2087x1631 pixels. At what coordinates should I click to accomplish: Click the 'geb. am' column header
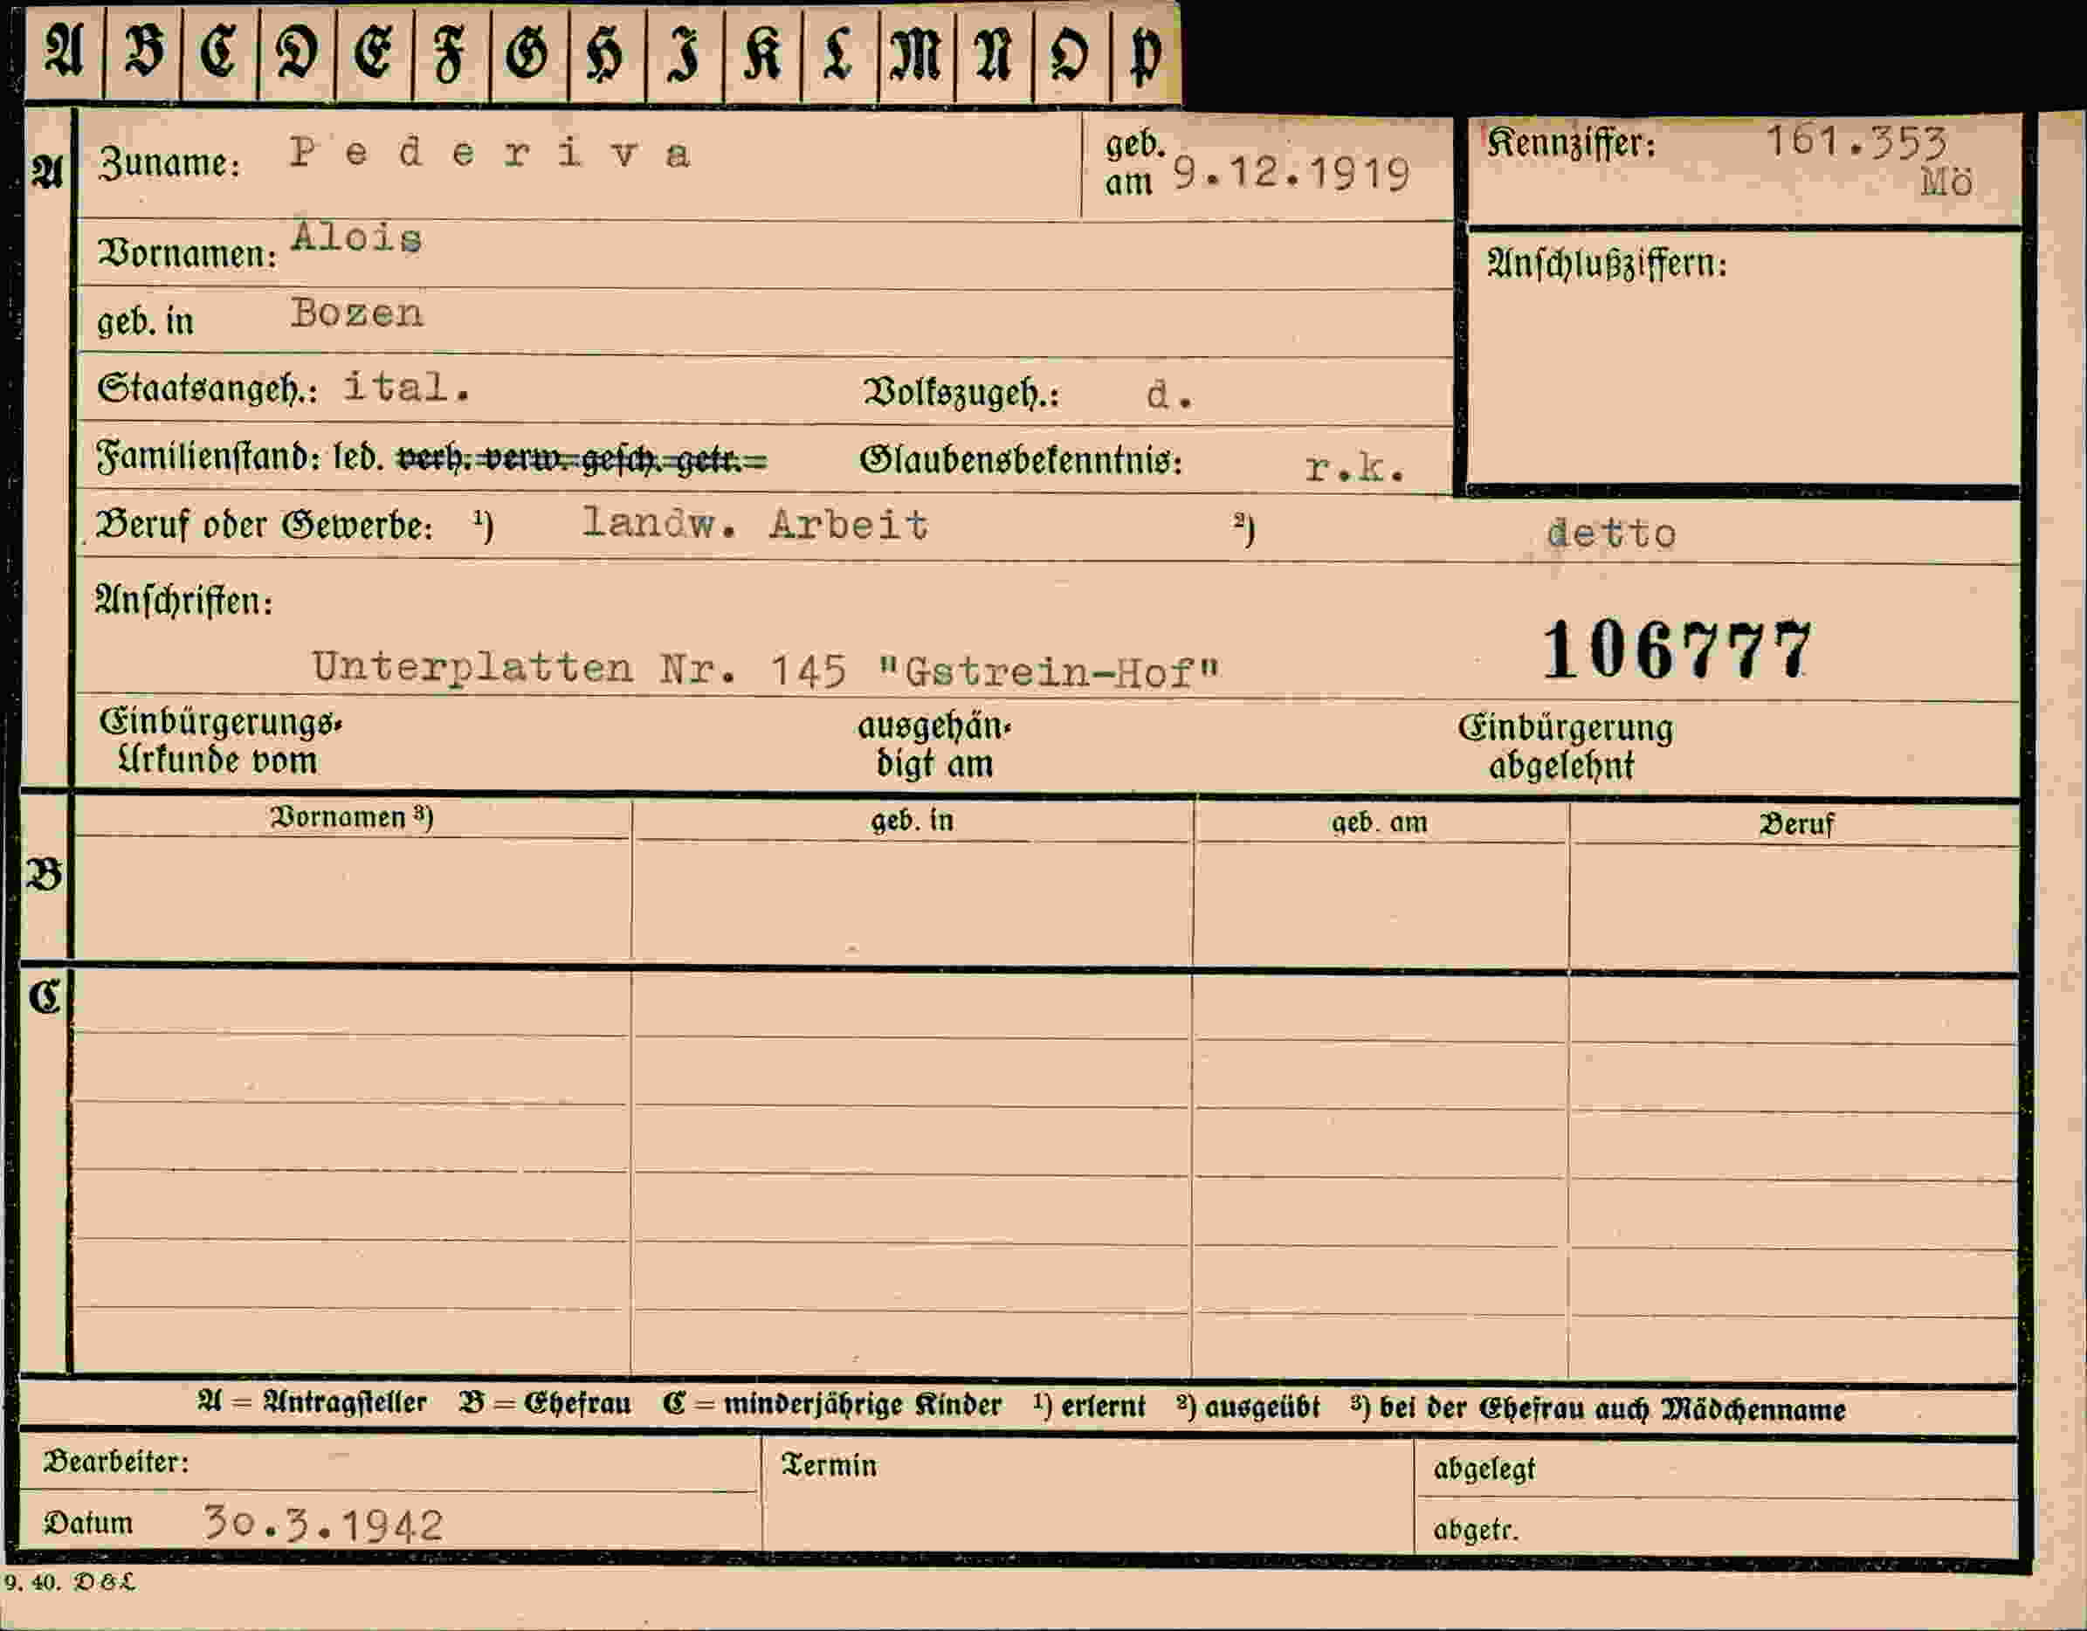[1380, 822]
